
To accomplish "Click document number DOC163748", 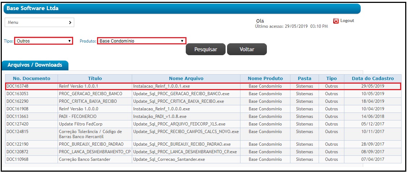I will tap(17, 86).
